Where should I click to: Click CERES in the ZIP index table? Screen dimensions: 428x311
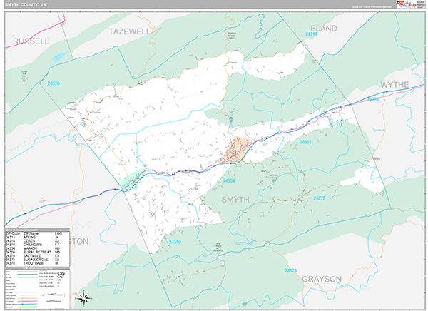coord(29,241)
